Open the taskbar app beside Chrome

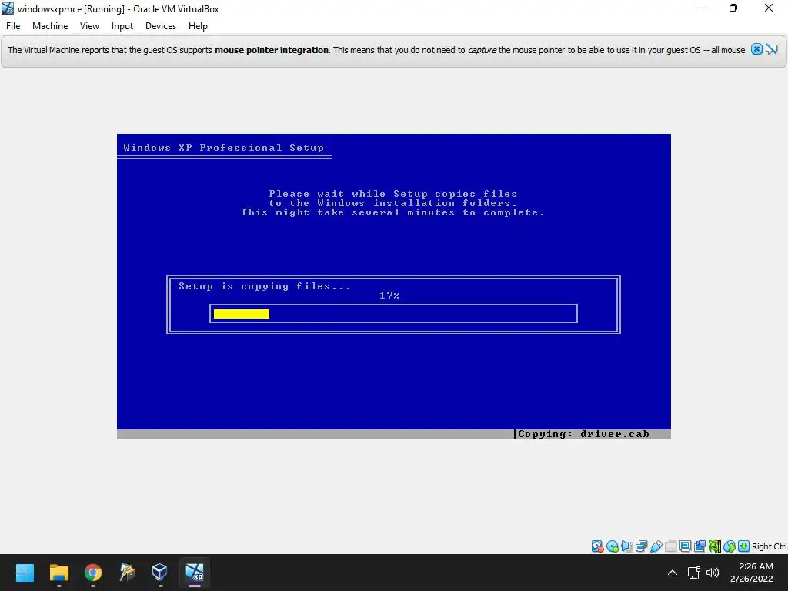127,573
